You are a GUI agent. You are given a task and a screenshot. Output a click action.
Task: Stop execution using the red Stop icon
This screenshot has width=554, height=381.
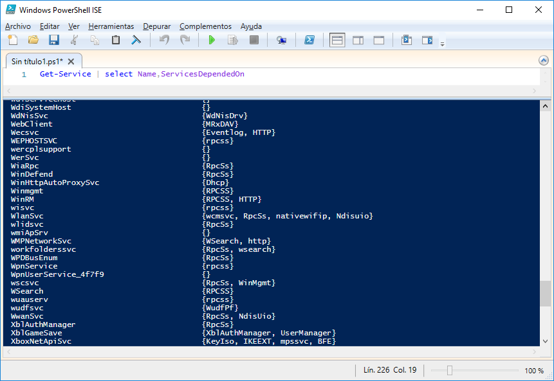tap(253, 39)
